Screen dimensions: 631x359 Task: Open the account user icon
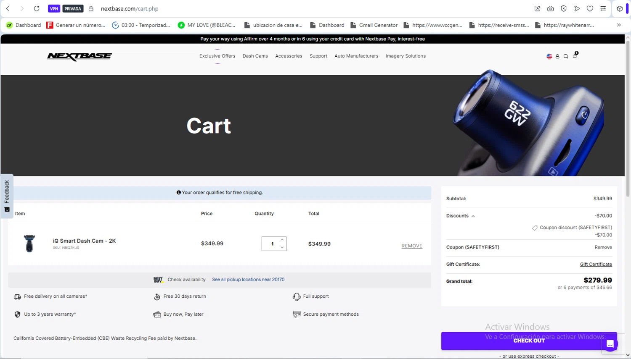[557, 56]
